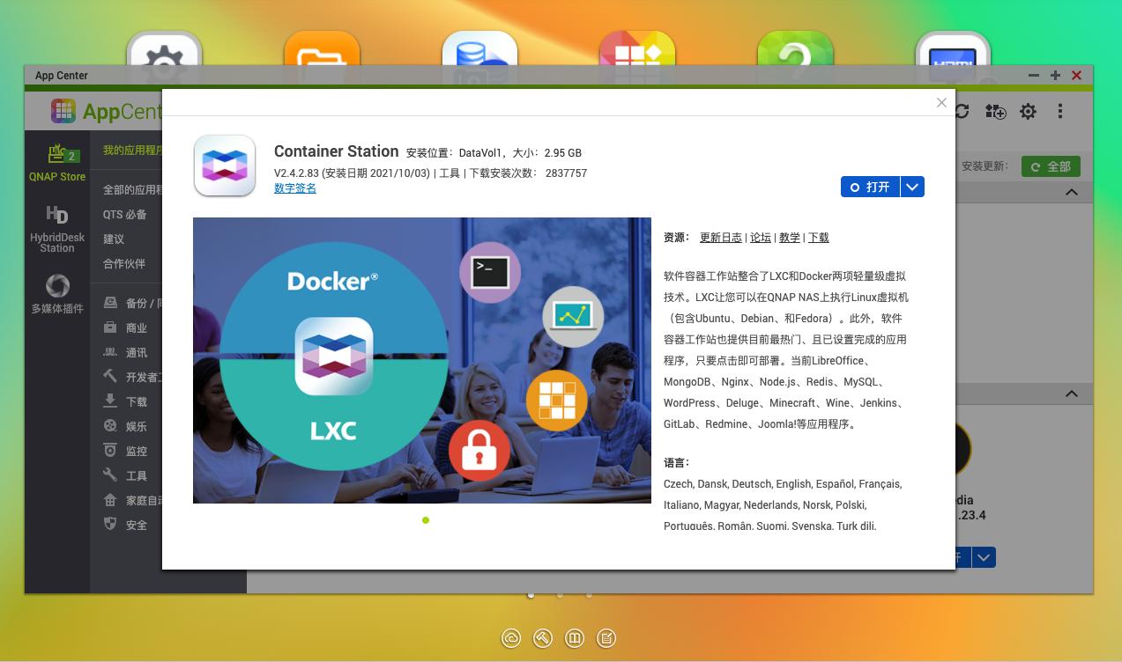Click the 全部 update all button
The image size is (1122, 662).
click(1051, 166)
